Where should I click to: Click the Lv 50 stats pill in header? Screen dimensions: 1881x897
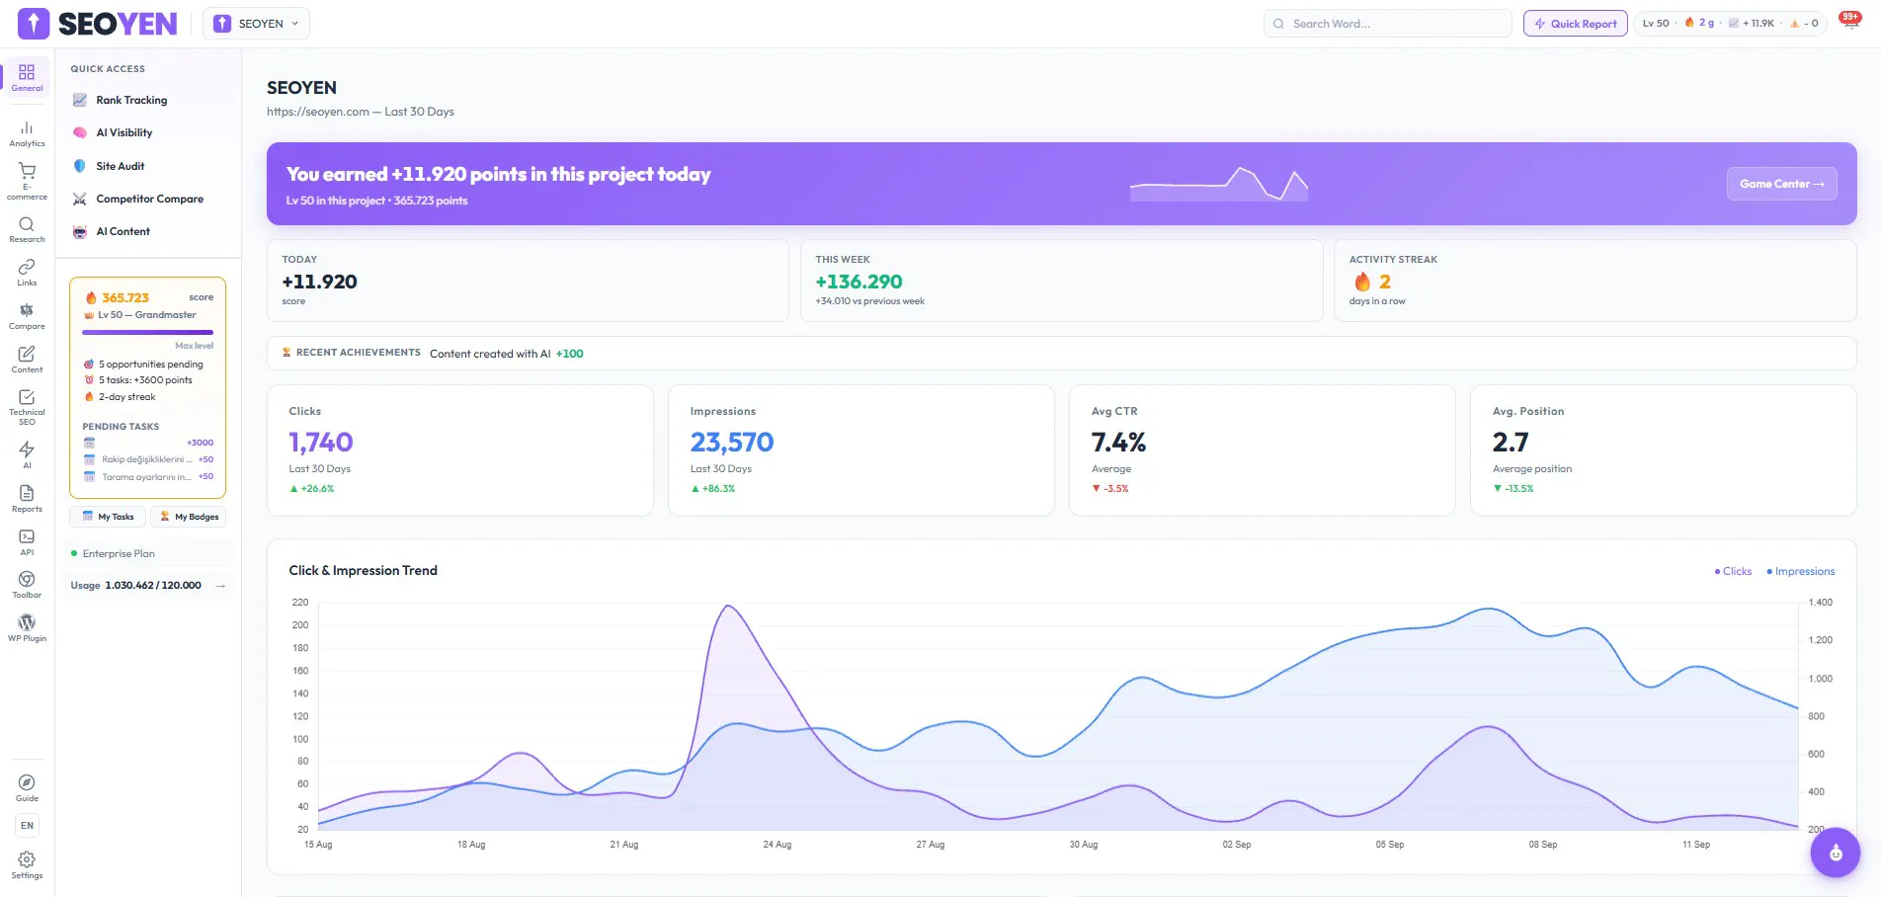[x=1731, y=24]
